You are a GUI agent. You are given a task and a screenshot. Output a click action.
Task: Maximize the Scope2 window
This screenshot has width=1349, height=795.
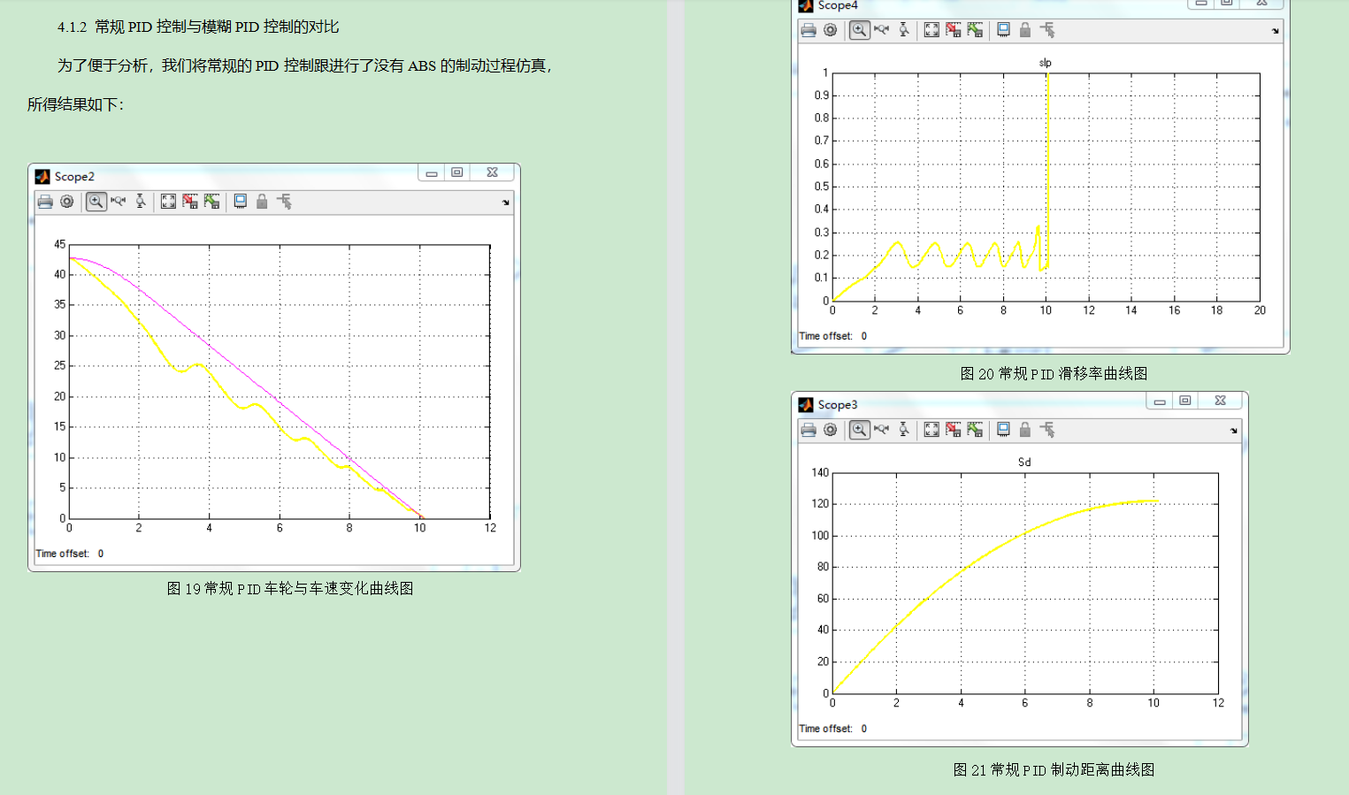pyautogui.click(x=456, y=173)
